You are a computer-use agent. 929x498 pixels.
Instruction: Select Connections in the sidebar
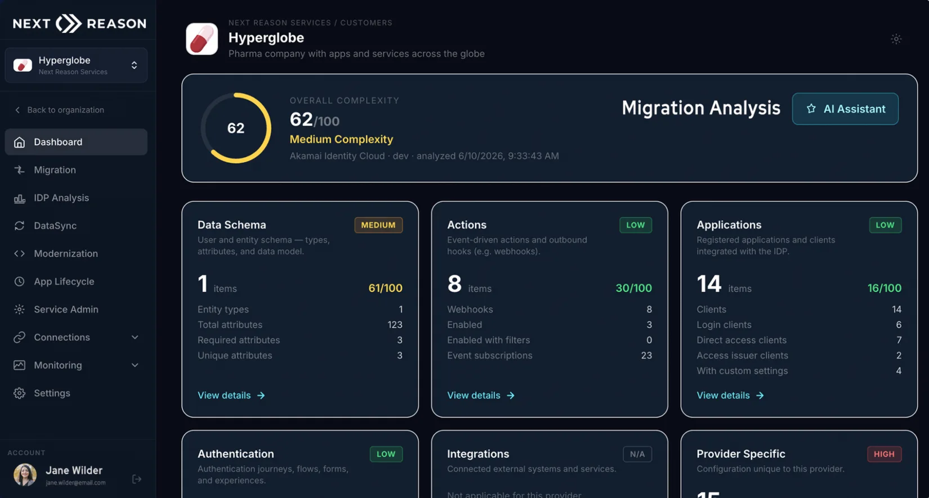tap(76, 337)
